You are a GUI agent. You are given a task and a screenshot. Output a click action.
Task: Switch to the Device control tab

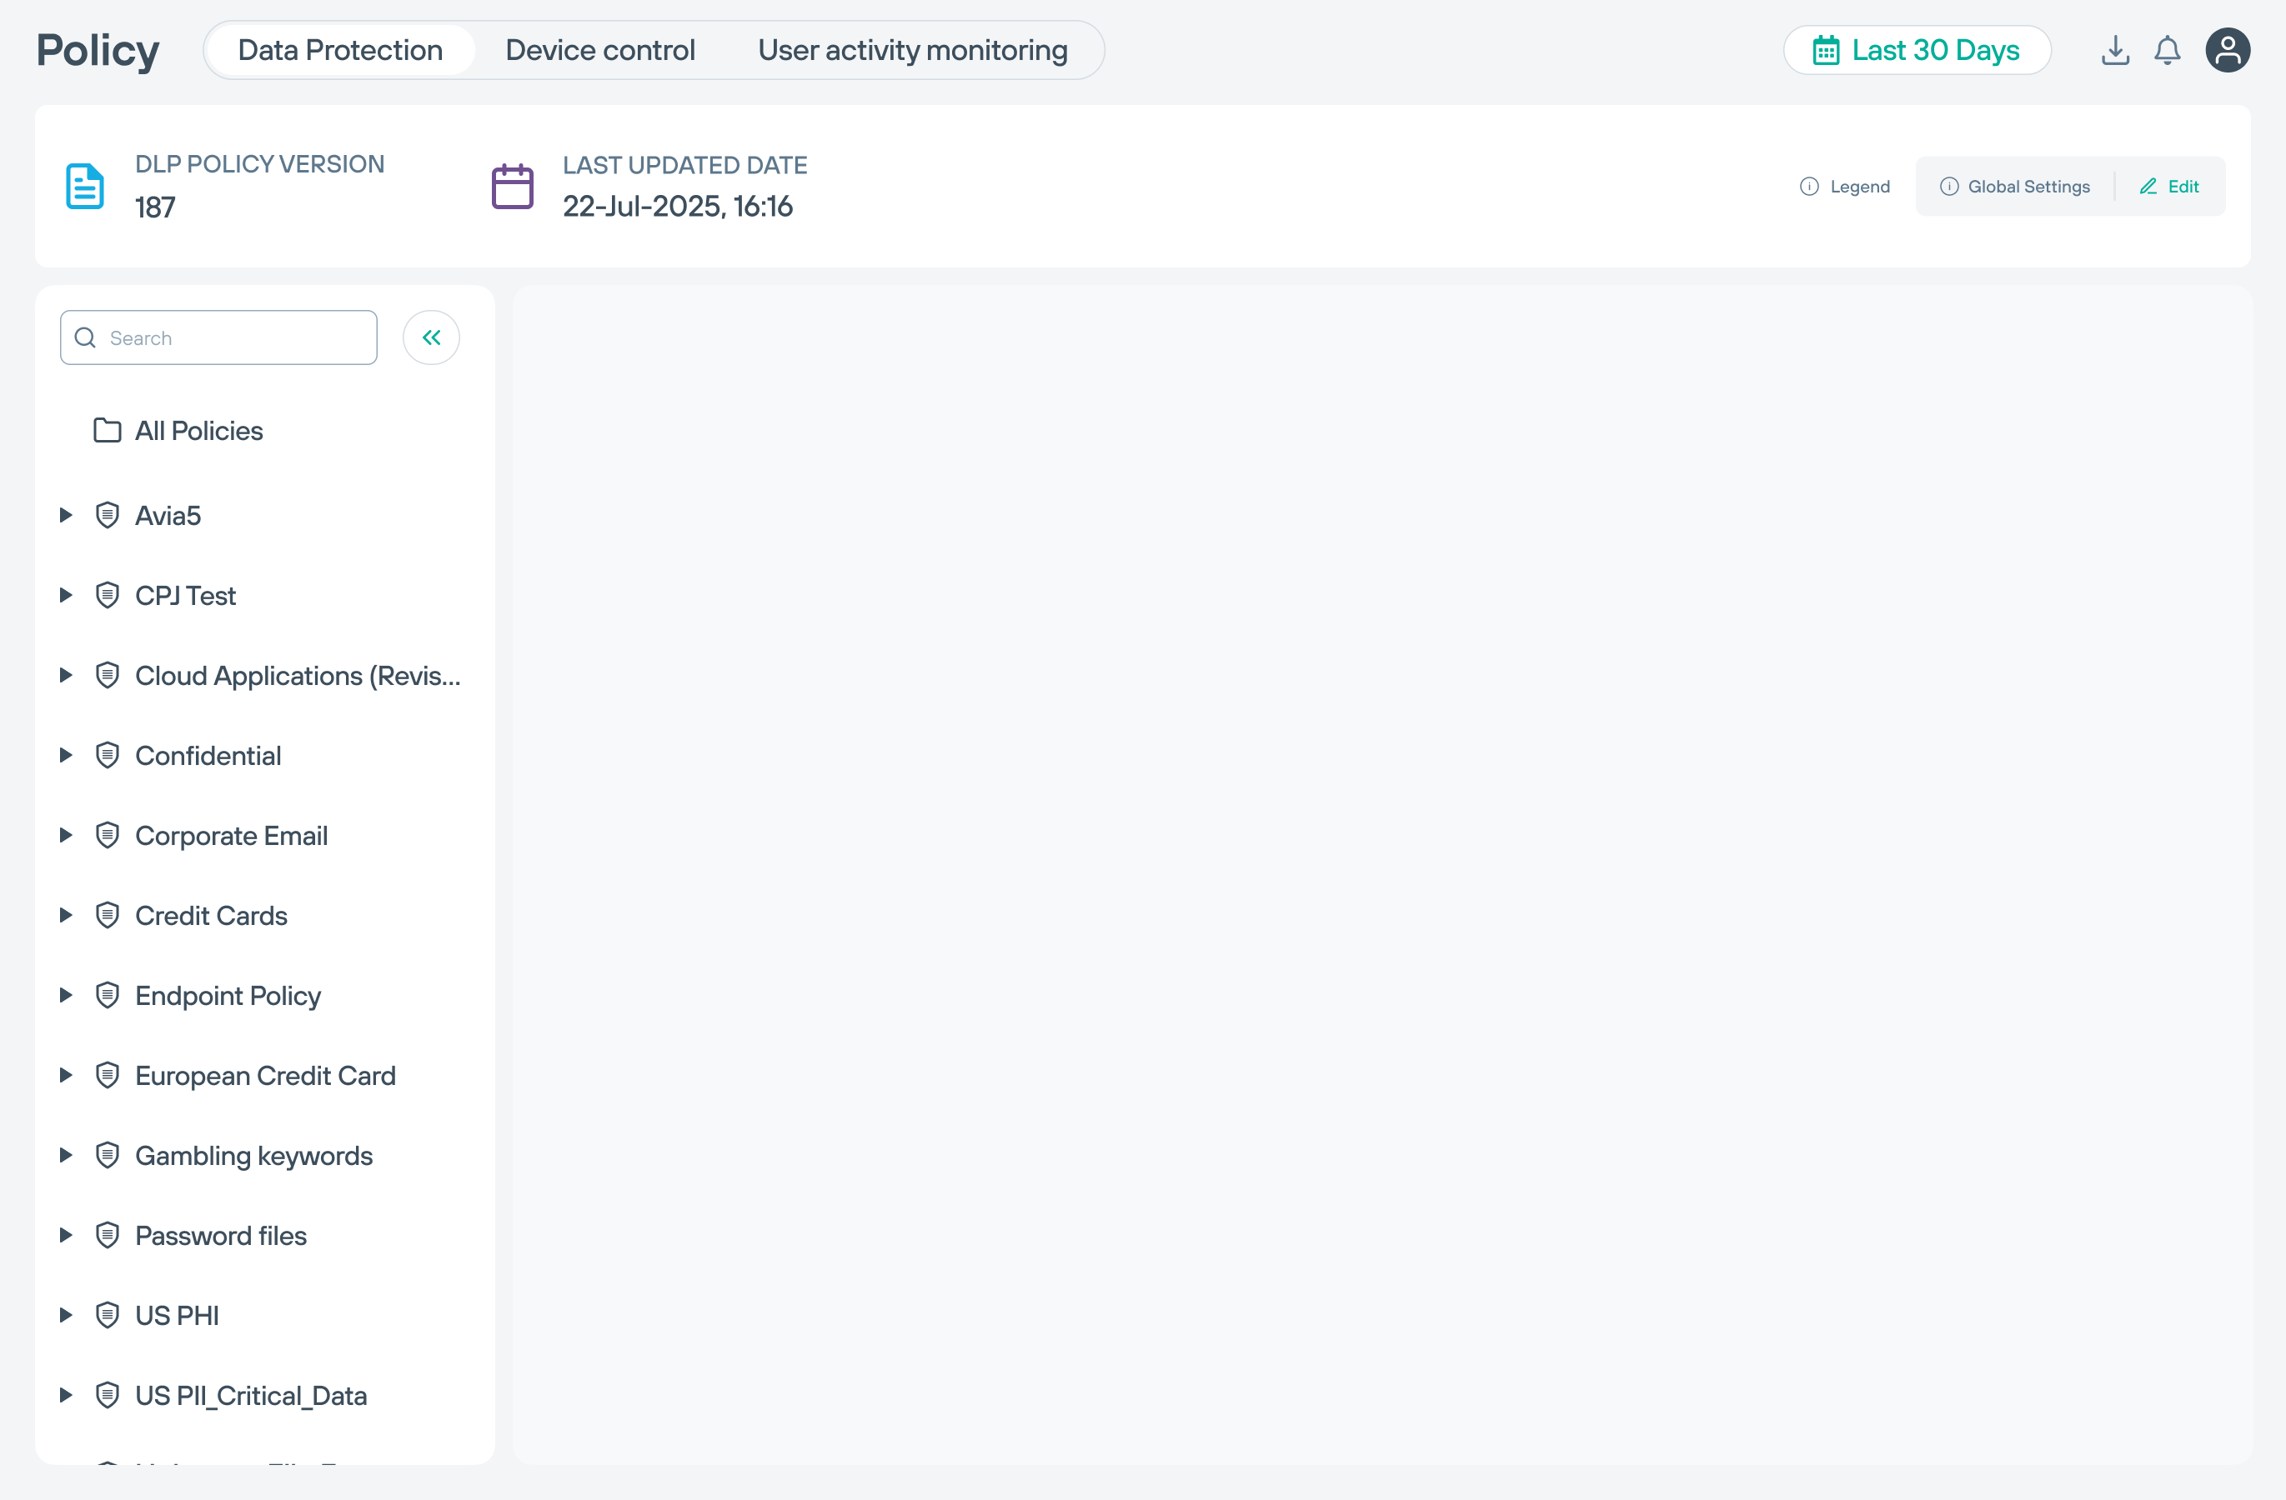pos(600,50)
